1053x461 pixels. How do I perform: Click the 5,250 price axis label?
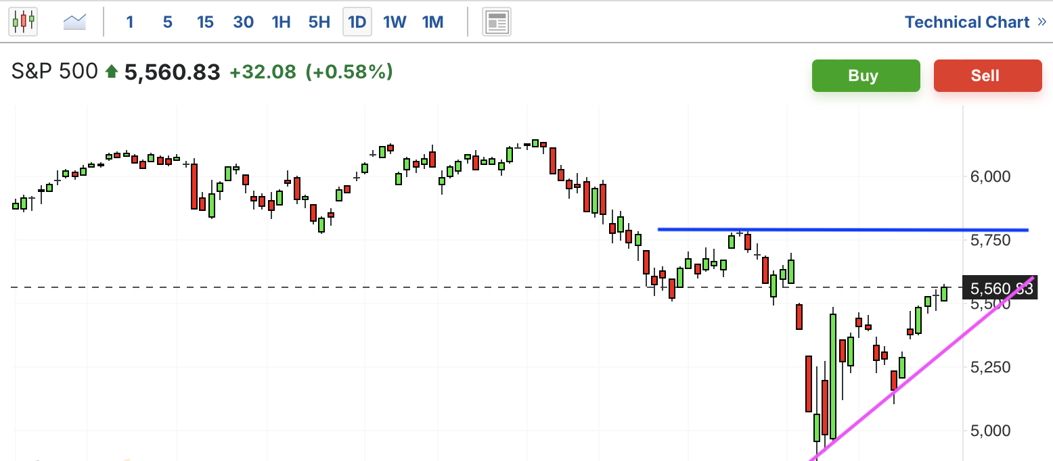pos(991,368)
